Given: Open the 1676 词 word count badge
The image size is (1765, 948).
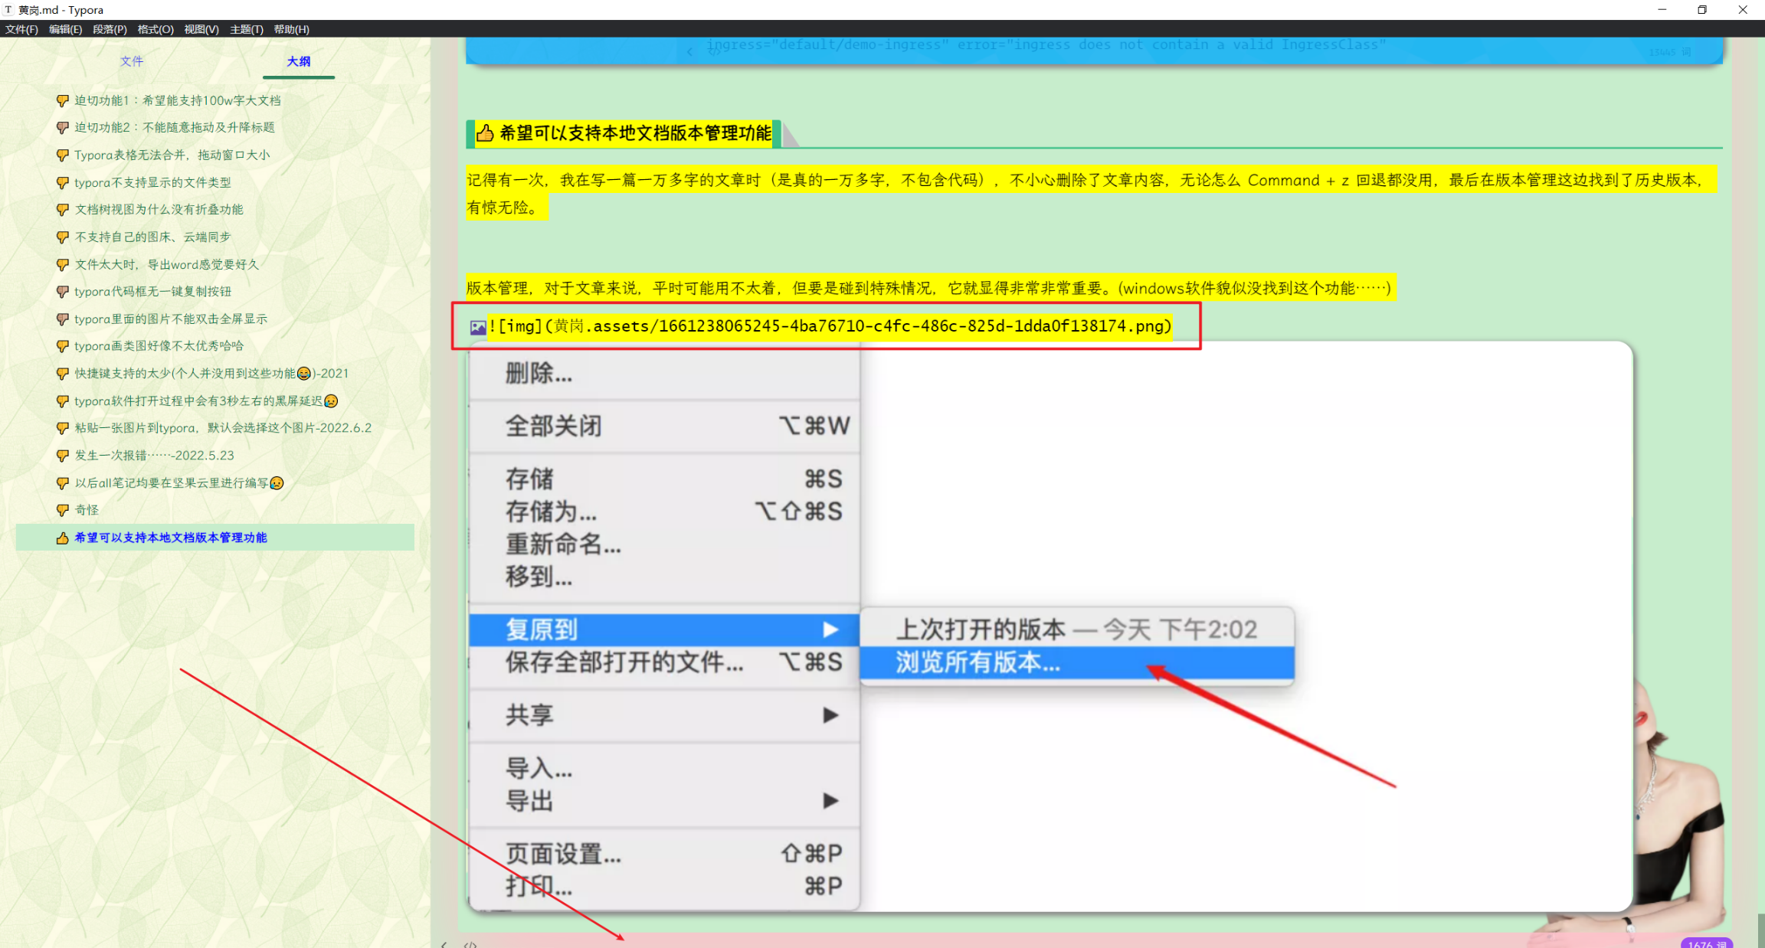Looking at the screenshot, I should point(1707,943).
